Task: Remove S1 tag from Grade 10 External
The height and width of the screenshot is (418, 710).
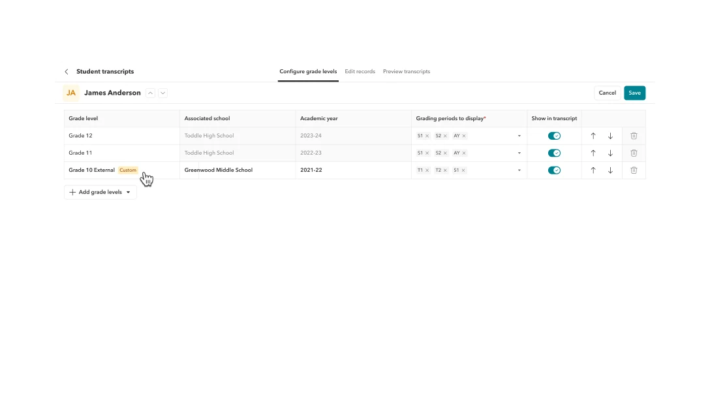Action: pyautogui.click(x=463, y=170)
